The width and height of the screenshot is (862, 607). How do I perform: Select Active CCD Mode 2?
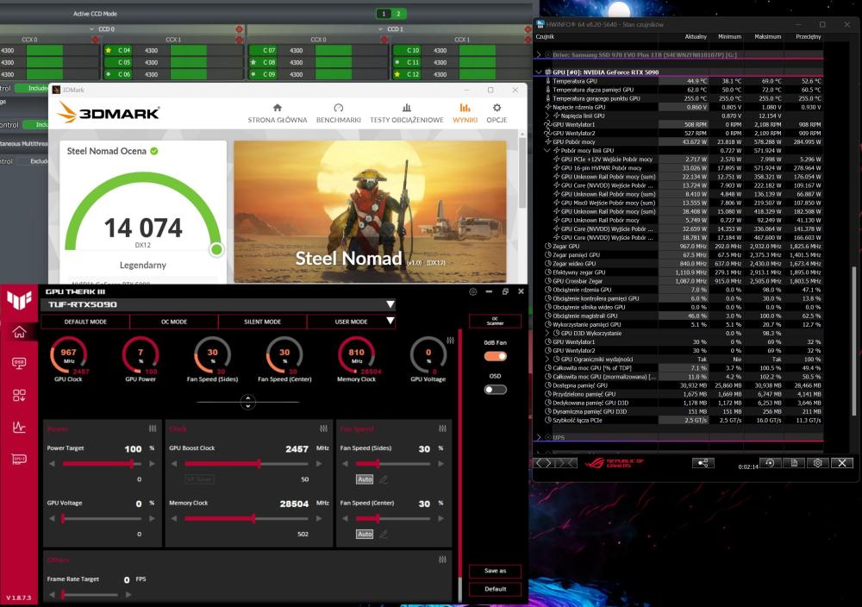click(x=398, y=14)
